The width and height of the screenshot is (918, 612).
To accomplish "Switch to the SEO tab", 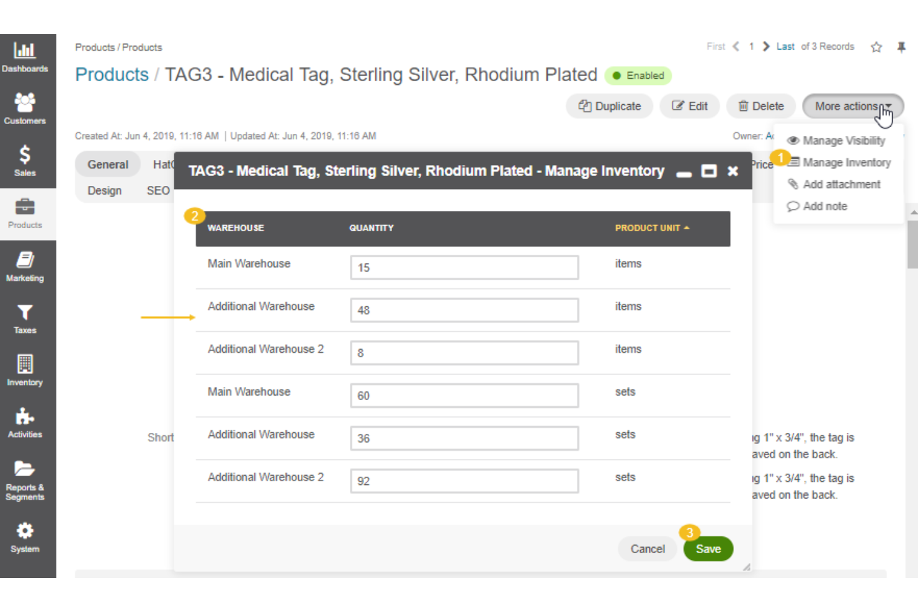I will click(158, 190).
